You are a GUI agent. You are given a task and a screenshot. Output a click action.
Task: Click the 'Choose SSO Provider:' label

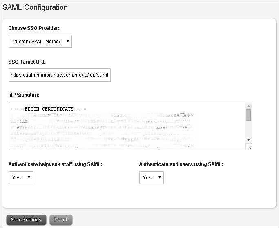coord(34,28)
